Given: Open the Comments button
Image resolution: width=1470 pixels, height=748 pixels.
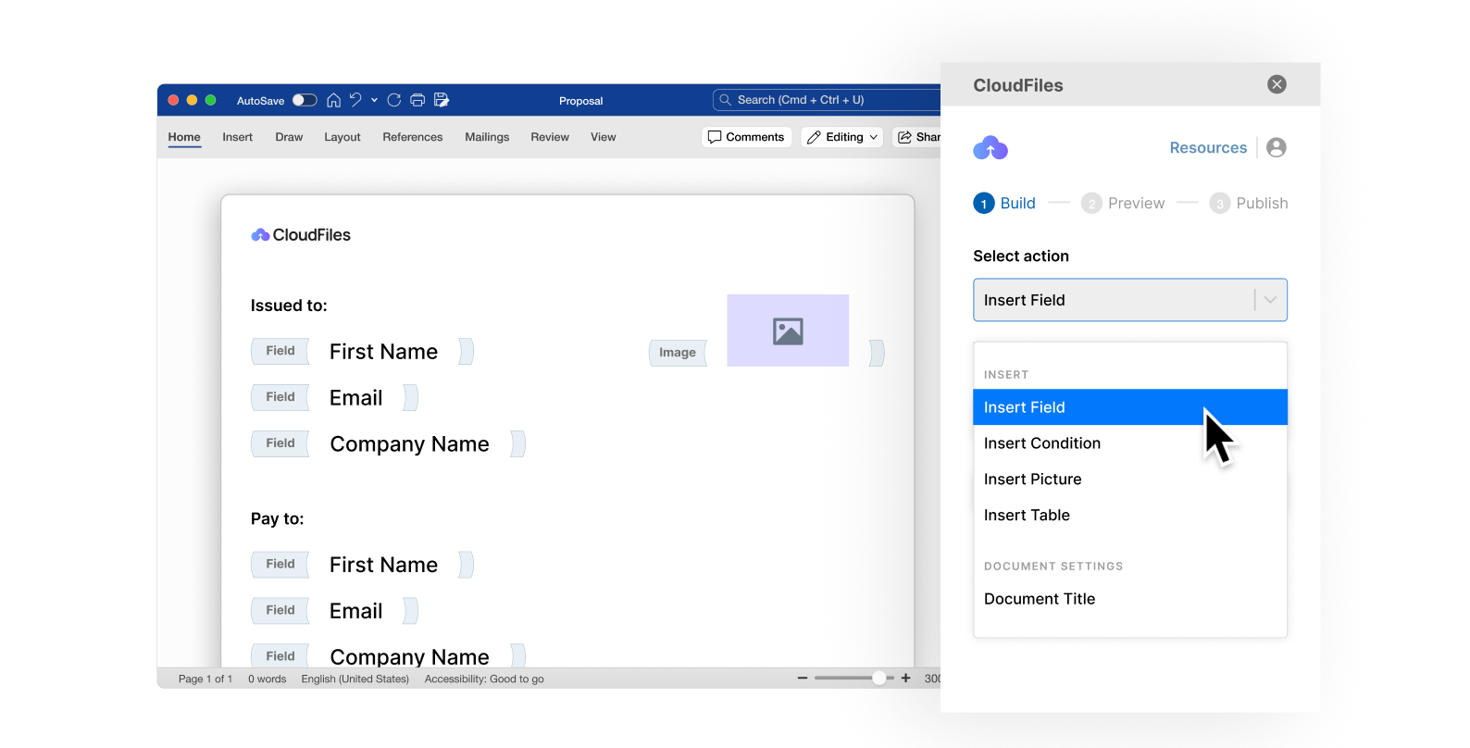Looking at the screenshot, I should 747,137.
